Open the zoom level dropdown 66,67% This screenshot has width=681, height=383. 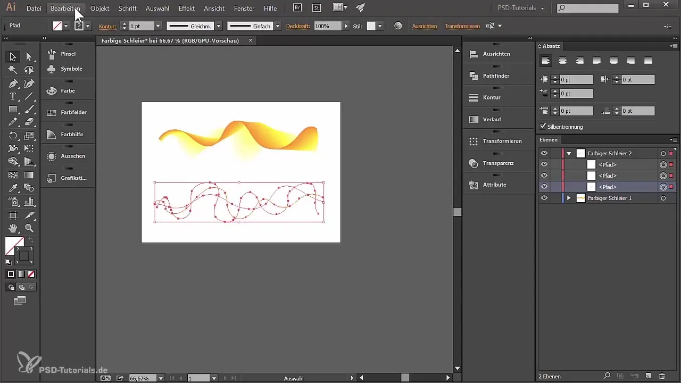pos(161,378)
